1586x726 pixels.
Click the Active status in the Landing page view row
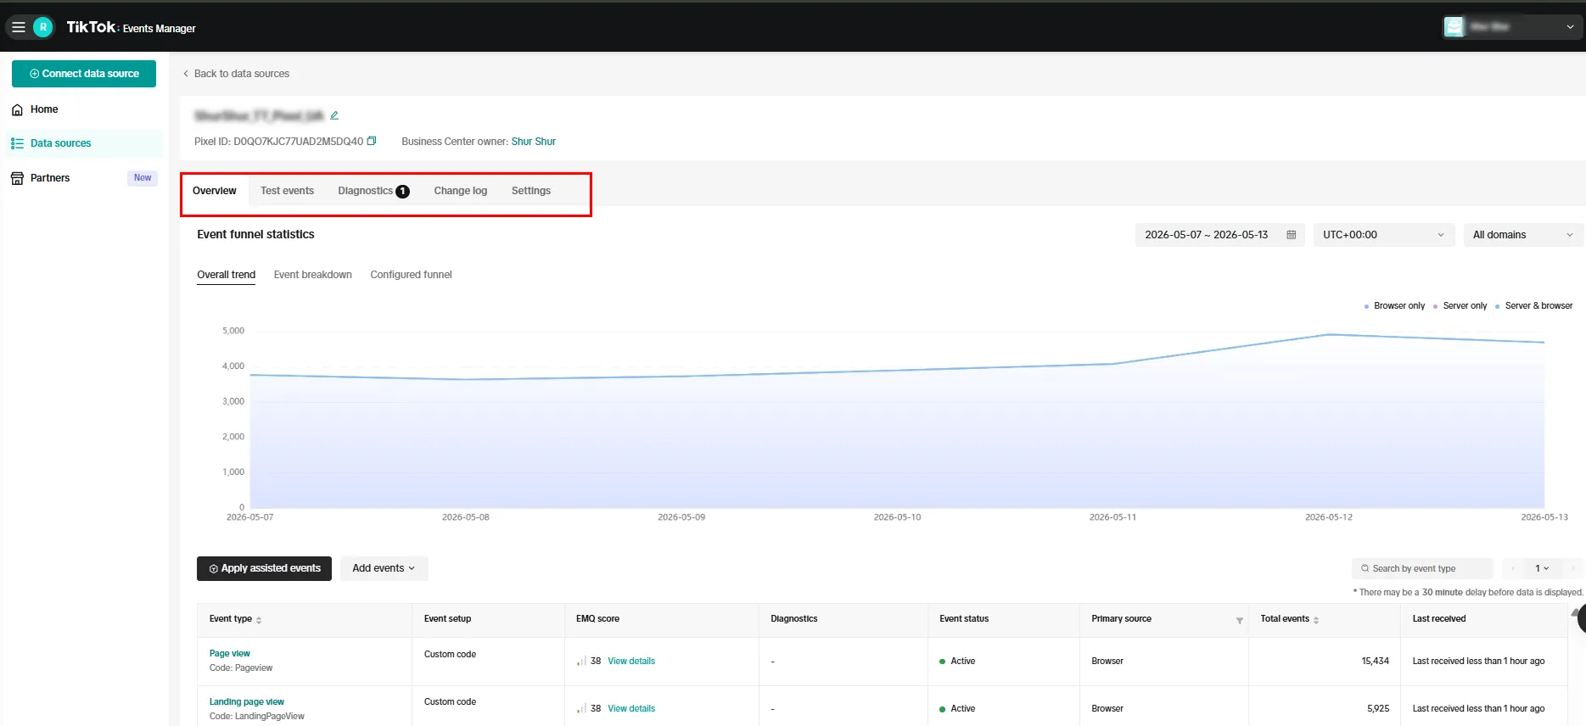[958, 708]
